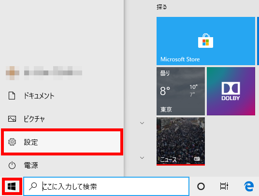259x196 pixels.
Task: Click the 探る group heading
Action: point(162,7)
